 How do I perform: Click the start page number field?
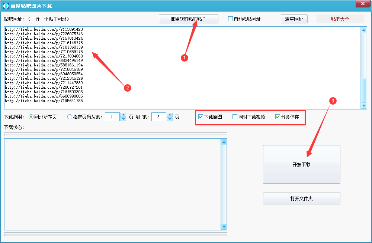pos(112,117)
